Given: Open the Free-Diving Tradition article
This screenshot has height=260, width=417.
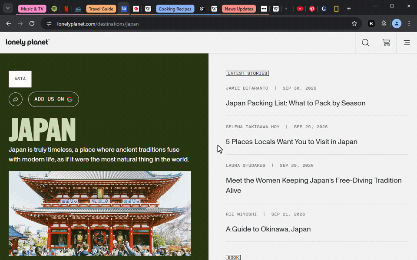Looking at the screenshot, I should point(314,185).
